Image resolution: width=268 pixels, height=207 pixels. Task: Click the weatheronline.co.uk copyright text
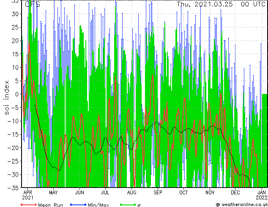tap(242, 204)
